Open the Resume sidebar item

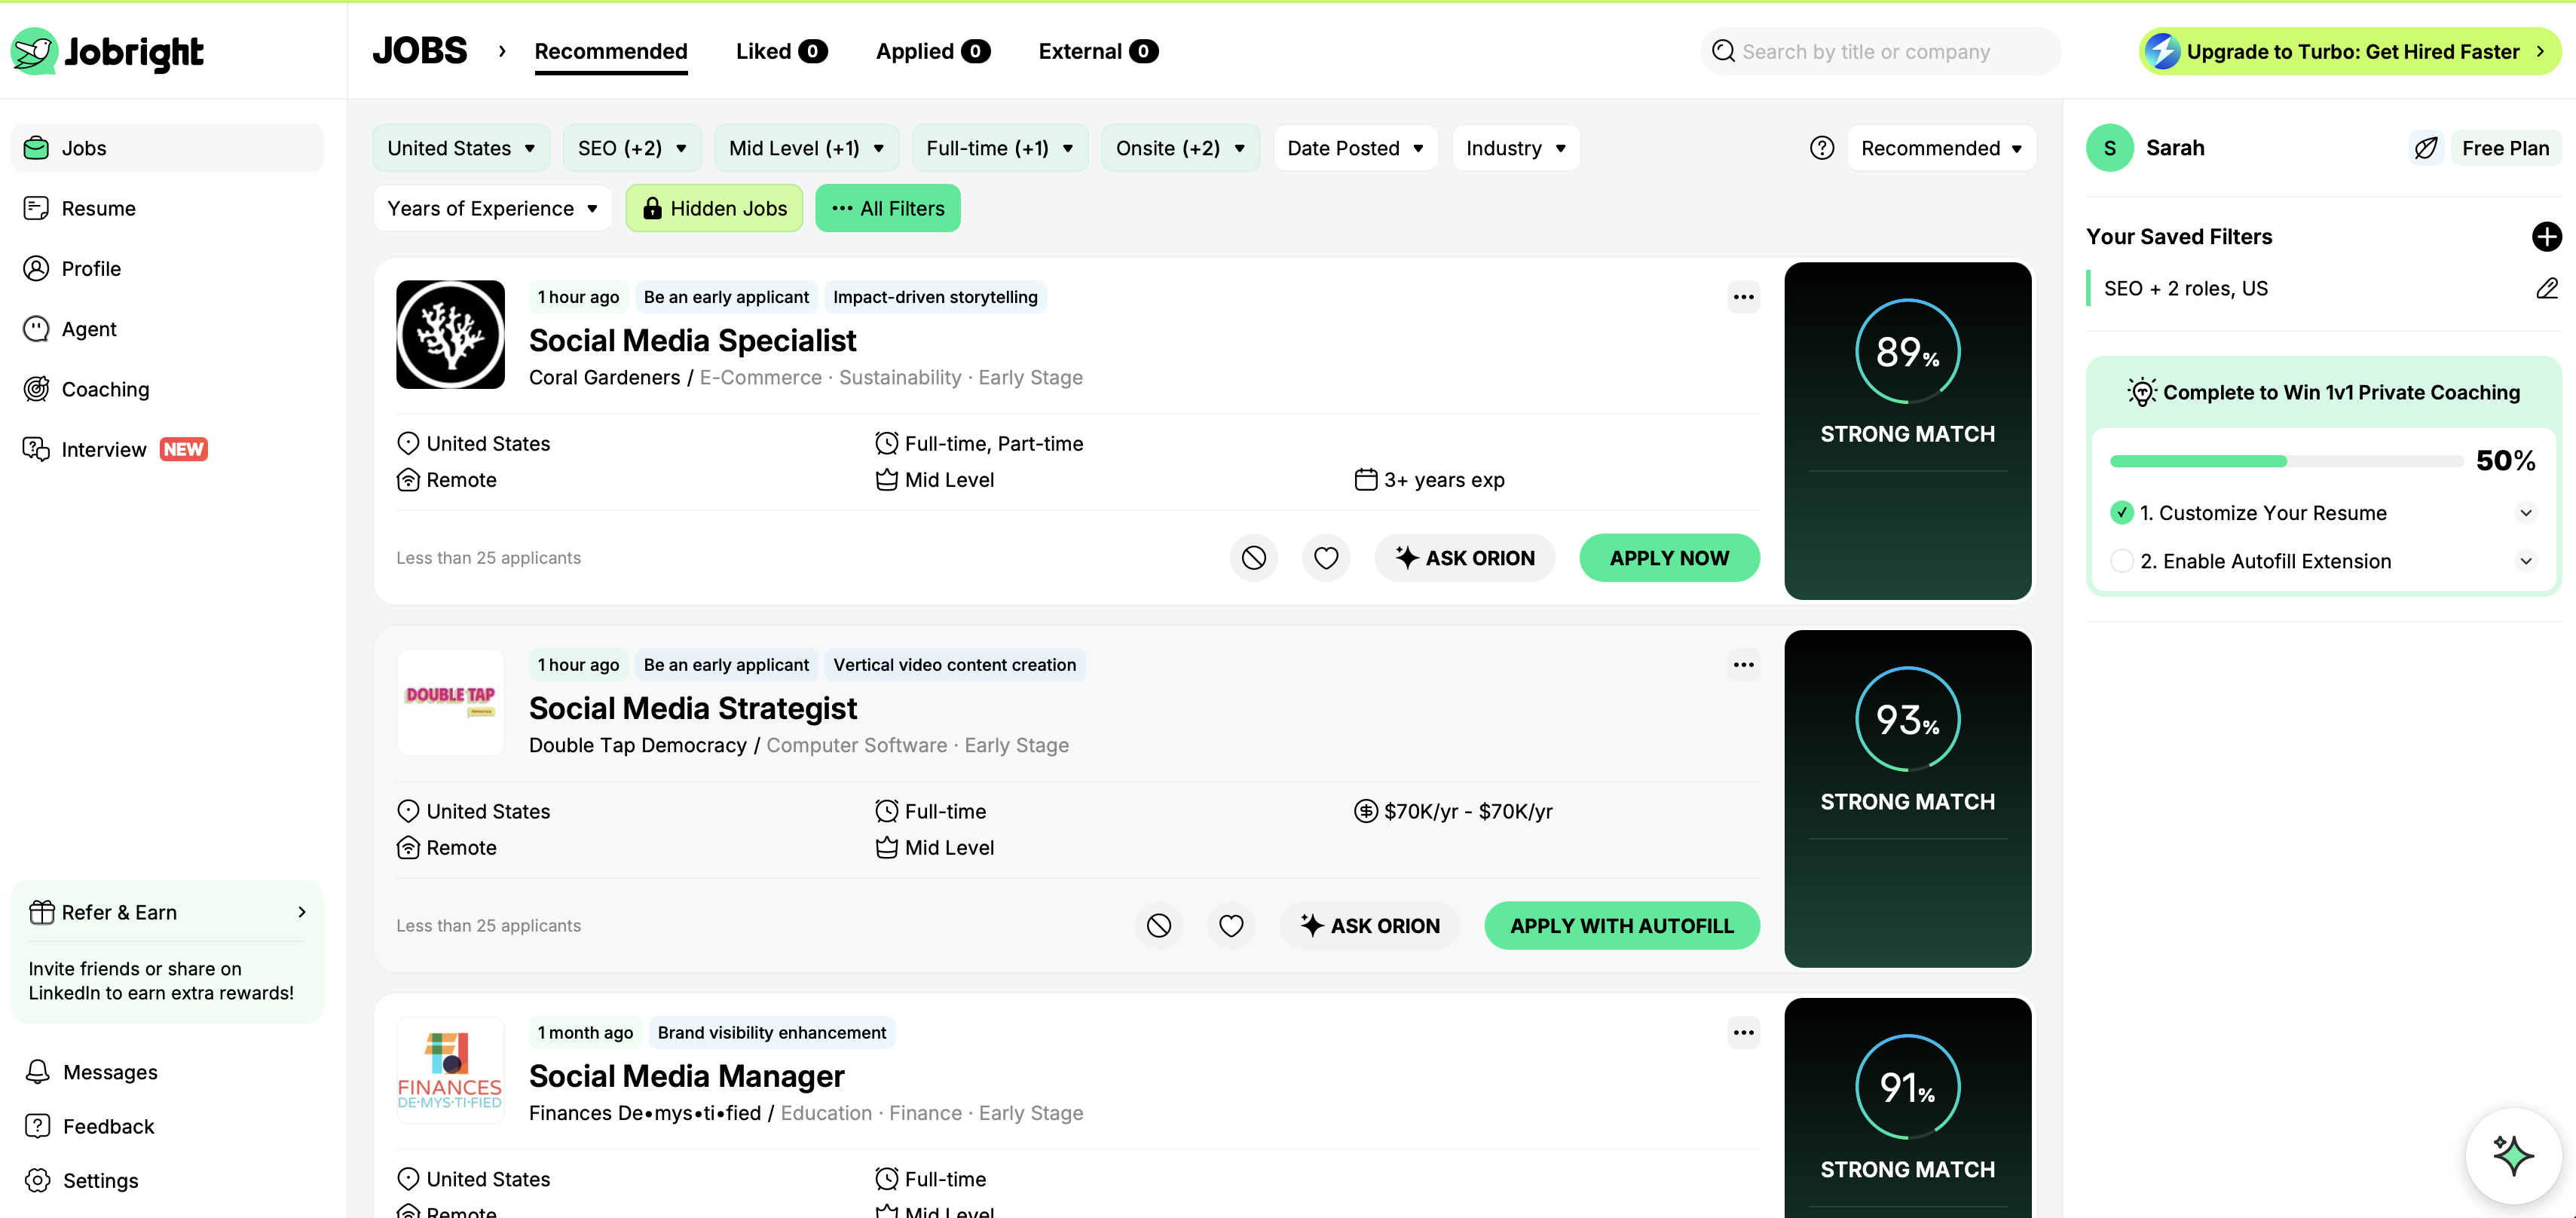(167, 208)
